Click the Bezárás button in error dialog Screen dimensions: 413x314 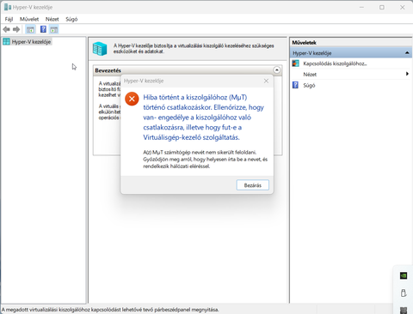253,185
